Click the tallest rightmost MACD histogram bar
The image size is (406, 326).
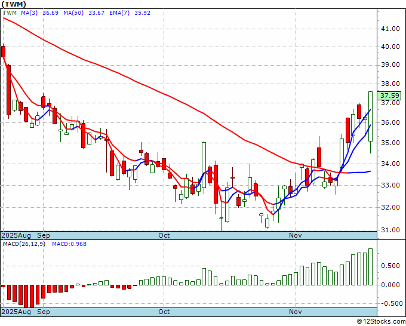click(x=371, y=267)
